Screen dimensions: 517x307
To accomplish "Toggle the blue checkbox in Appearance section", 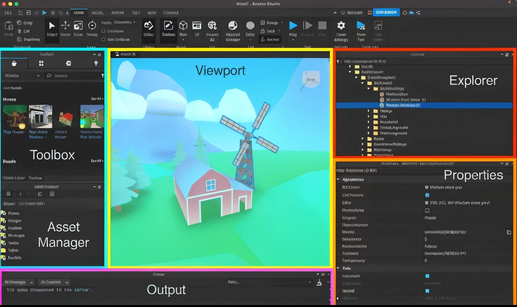I will tap(427, 195).
